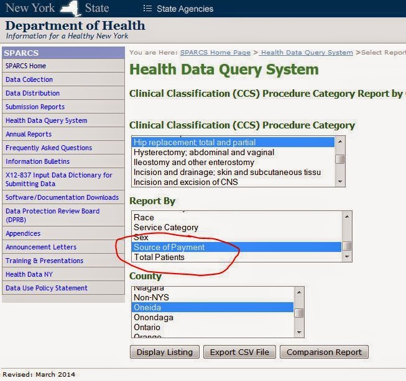The image size is (406, 381).
Task: Select Hysterectomy; abdominal and vaginal
Action: click(233, 153)
